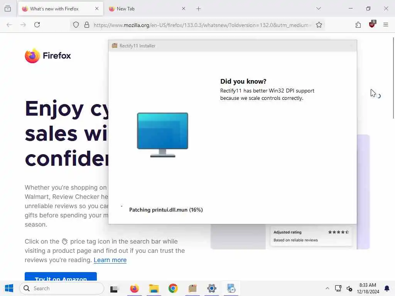Viewport: 395px width, 296px height.
Task: Click the Based on reliable reviews text
Action: (x=295, y=240)
